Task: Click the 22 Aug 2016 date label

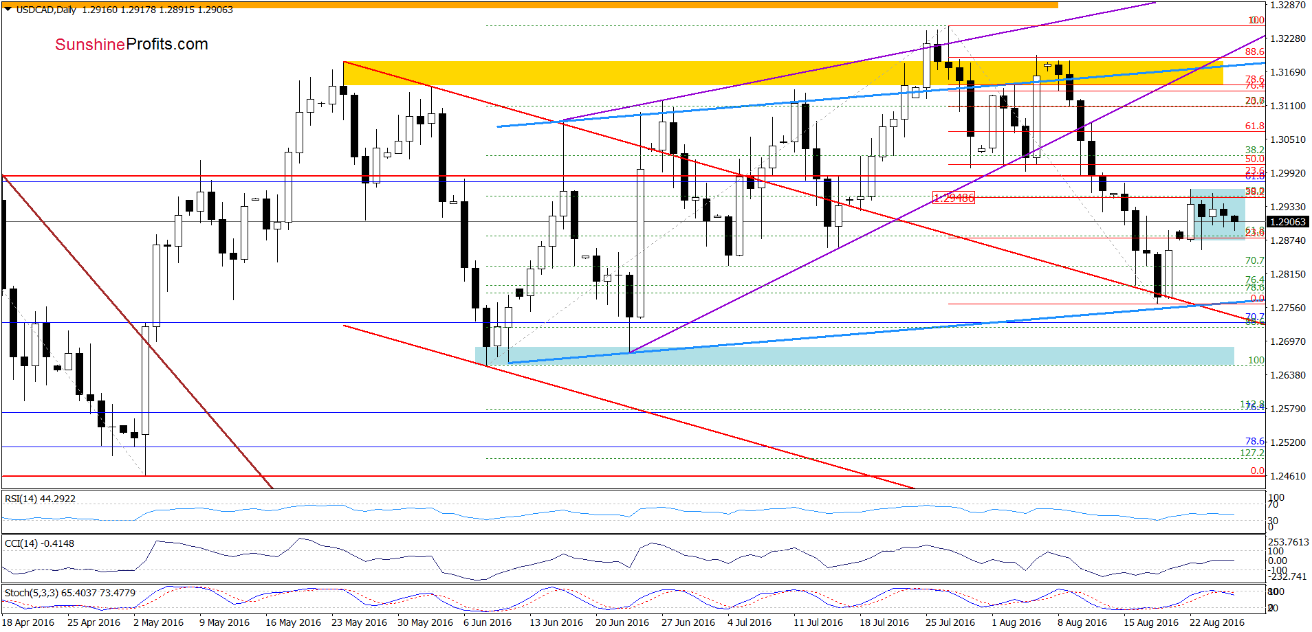Action: tap(1217, 622)
